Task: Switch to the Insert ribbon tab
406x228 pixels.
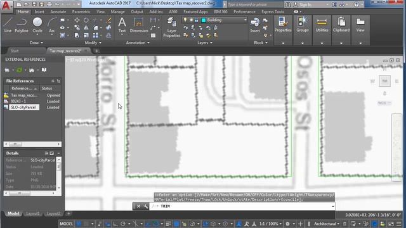Action: click(x=39, y=11)
